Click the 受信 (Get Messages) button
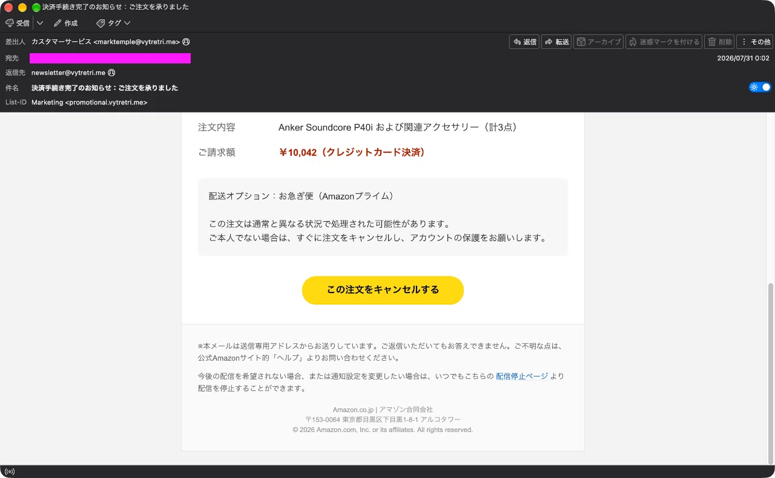 point(18,23)
